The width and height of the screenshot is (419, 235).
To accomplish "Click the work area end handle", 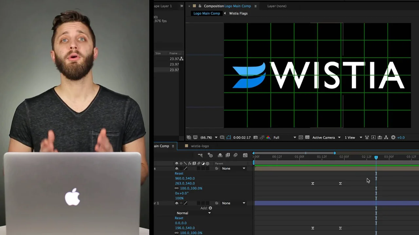I will (x=335, y=153).
